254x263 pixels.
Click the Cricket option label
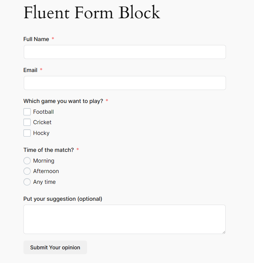click(42, 123)
